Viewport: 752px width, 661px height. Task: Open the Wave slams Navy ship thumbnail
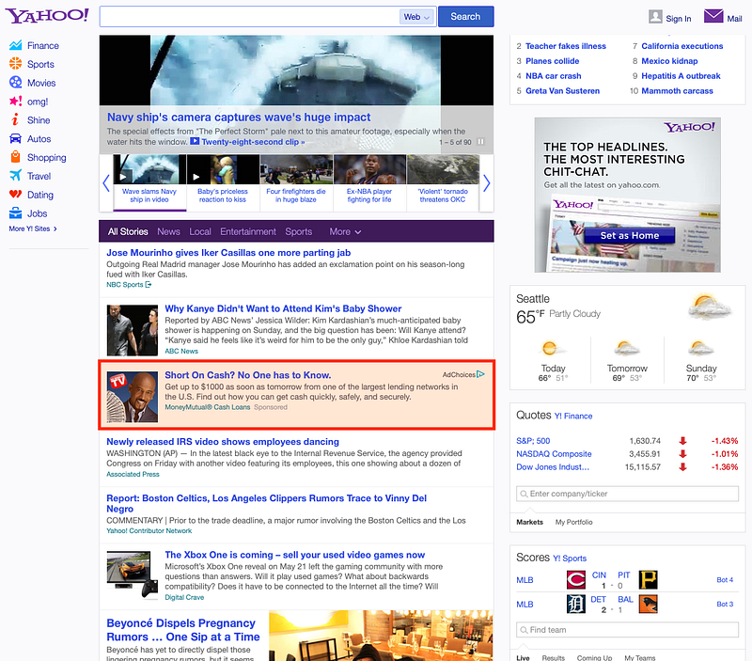click(x=149, y=181)
